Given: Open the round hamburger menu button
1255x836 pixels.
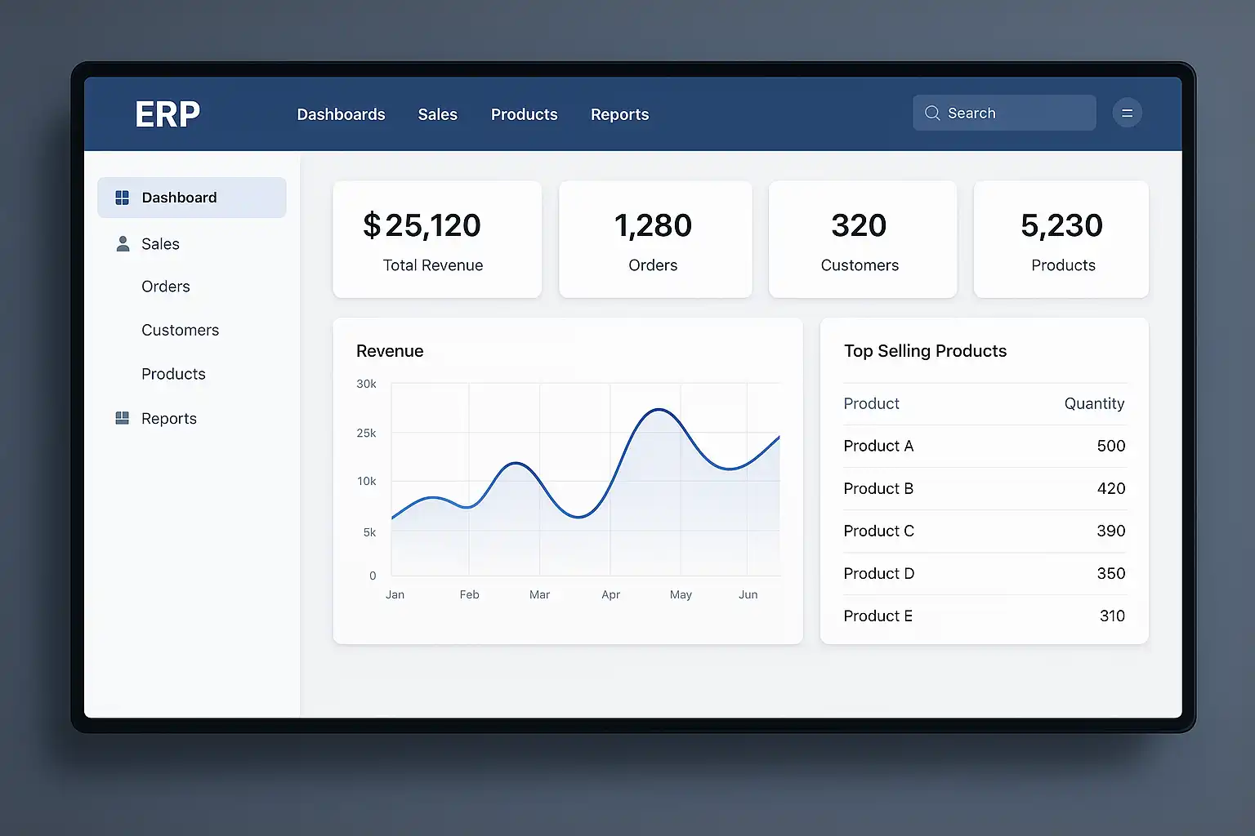Looking at the screenshot, I should [x=1127, y=113].
